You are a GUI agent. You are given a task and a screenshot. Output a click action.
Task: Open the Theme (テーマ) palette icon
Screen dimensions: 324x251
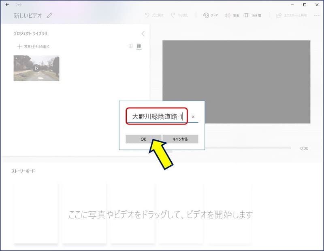pyautogui.click(x=206, y=15)
